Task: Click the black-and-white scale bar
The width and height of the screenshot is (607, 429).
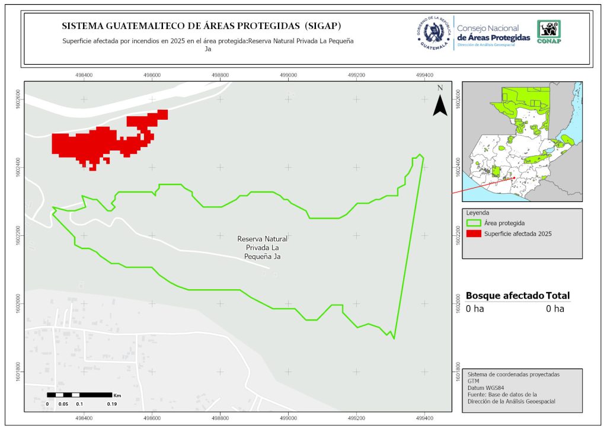Action: pyautogui.click(x=79, y=395)
